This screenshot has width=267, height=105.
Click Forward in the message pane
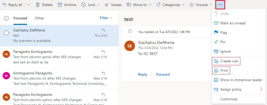pyautogui.click(x=163, y=74)
